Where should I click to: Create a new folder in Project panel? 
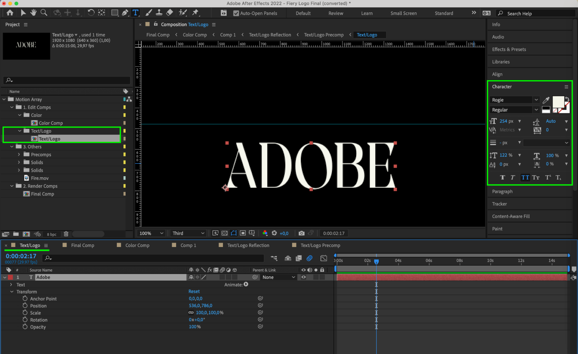[16, 234]
